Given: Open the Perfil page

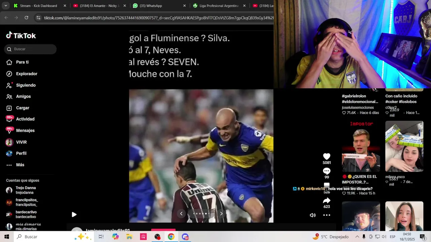Looking at the screenshot, I should (x=16, y=153).
